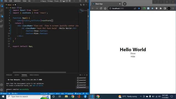Close the terminal panel

point(87,75)
